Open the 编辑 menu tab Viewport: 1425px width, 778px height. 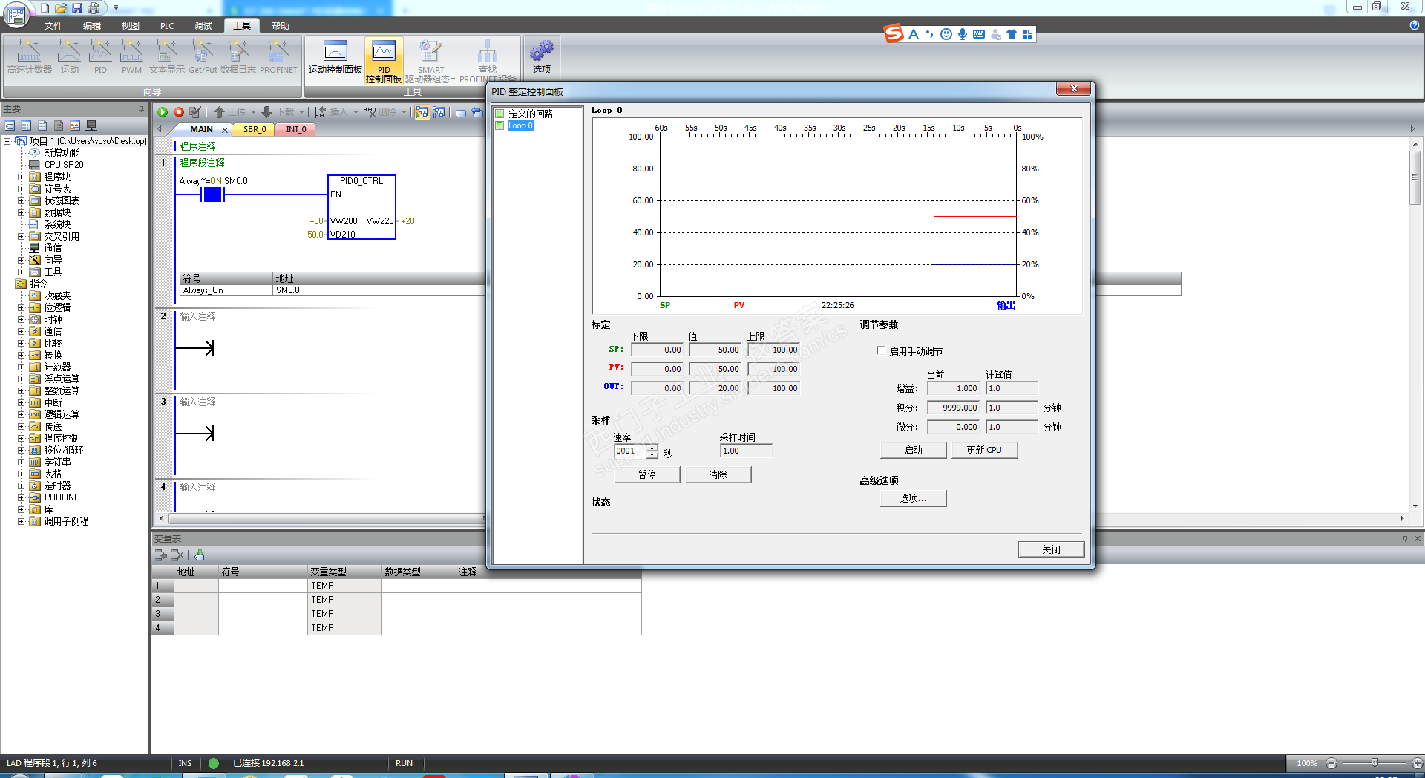[92, 25]
